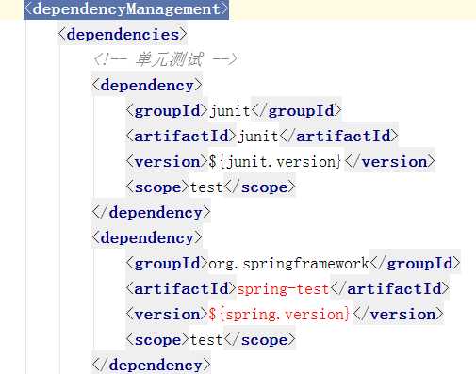Click opening version tag before ${spring.version}
The image size is (476, 374).
pyautogui.click(x=167, y=315)
